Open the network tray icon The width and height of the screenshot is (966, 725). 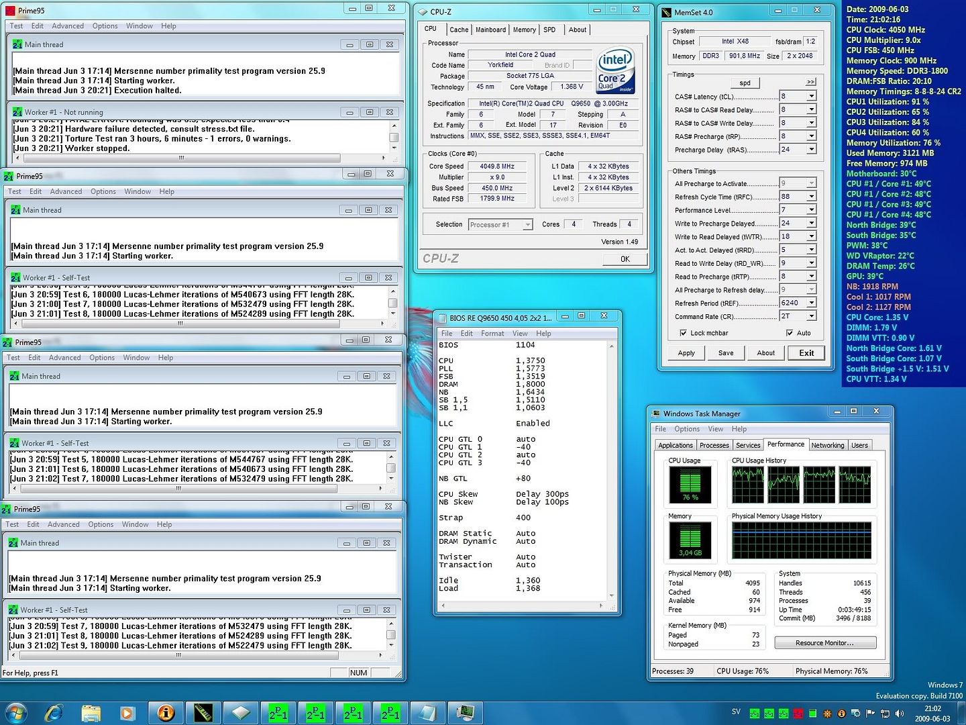885,714
